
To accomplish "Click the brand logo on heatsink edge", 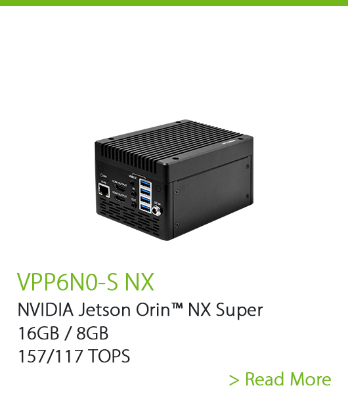I will tap(228, 142).
